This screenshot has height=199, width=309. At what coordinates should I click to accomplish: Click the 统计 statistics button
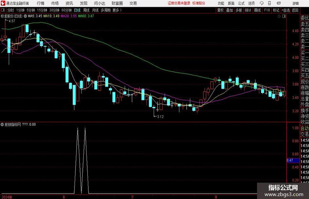[248, 10]
